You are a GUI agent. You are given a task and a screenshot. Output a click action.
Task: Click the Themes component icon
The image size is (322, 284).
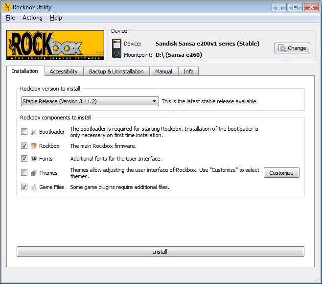33,173
